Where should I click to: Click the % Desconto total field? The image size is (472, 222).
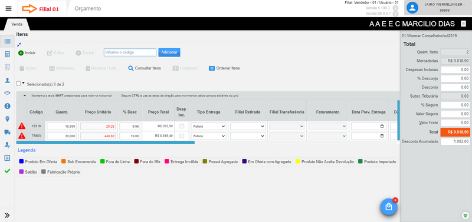[455, 78]
